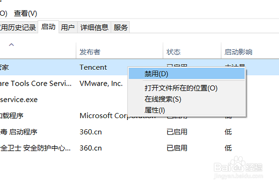
Task: Select the VMware Tools Core Service row
Action: (37, 84)
